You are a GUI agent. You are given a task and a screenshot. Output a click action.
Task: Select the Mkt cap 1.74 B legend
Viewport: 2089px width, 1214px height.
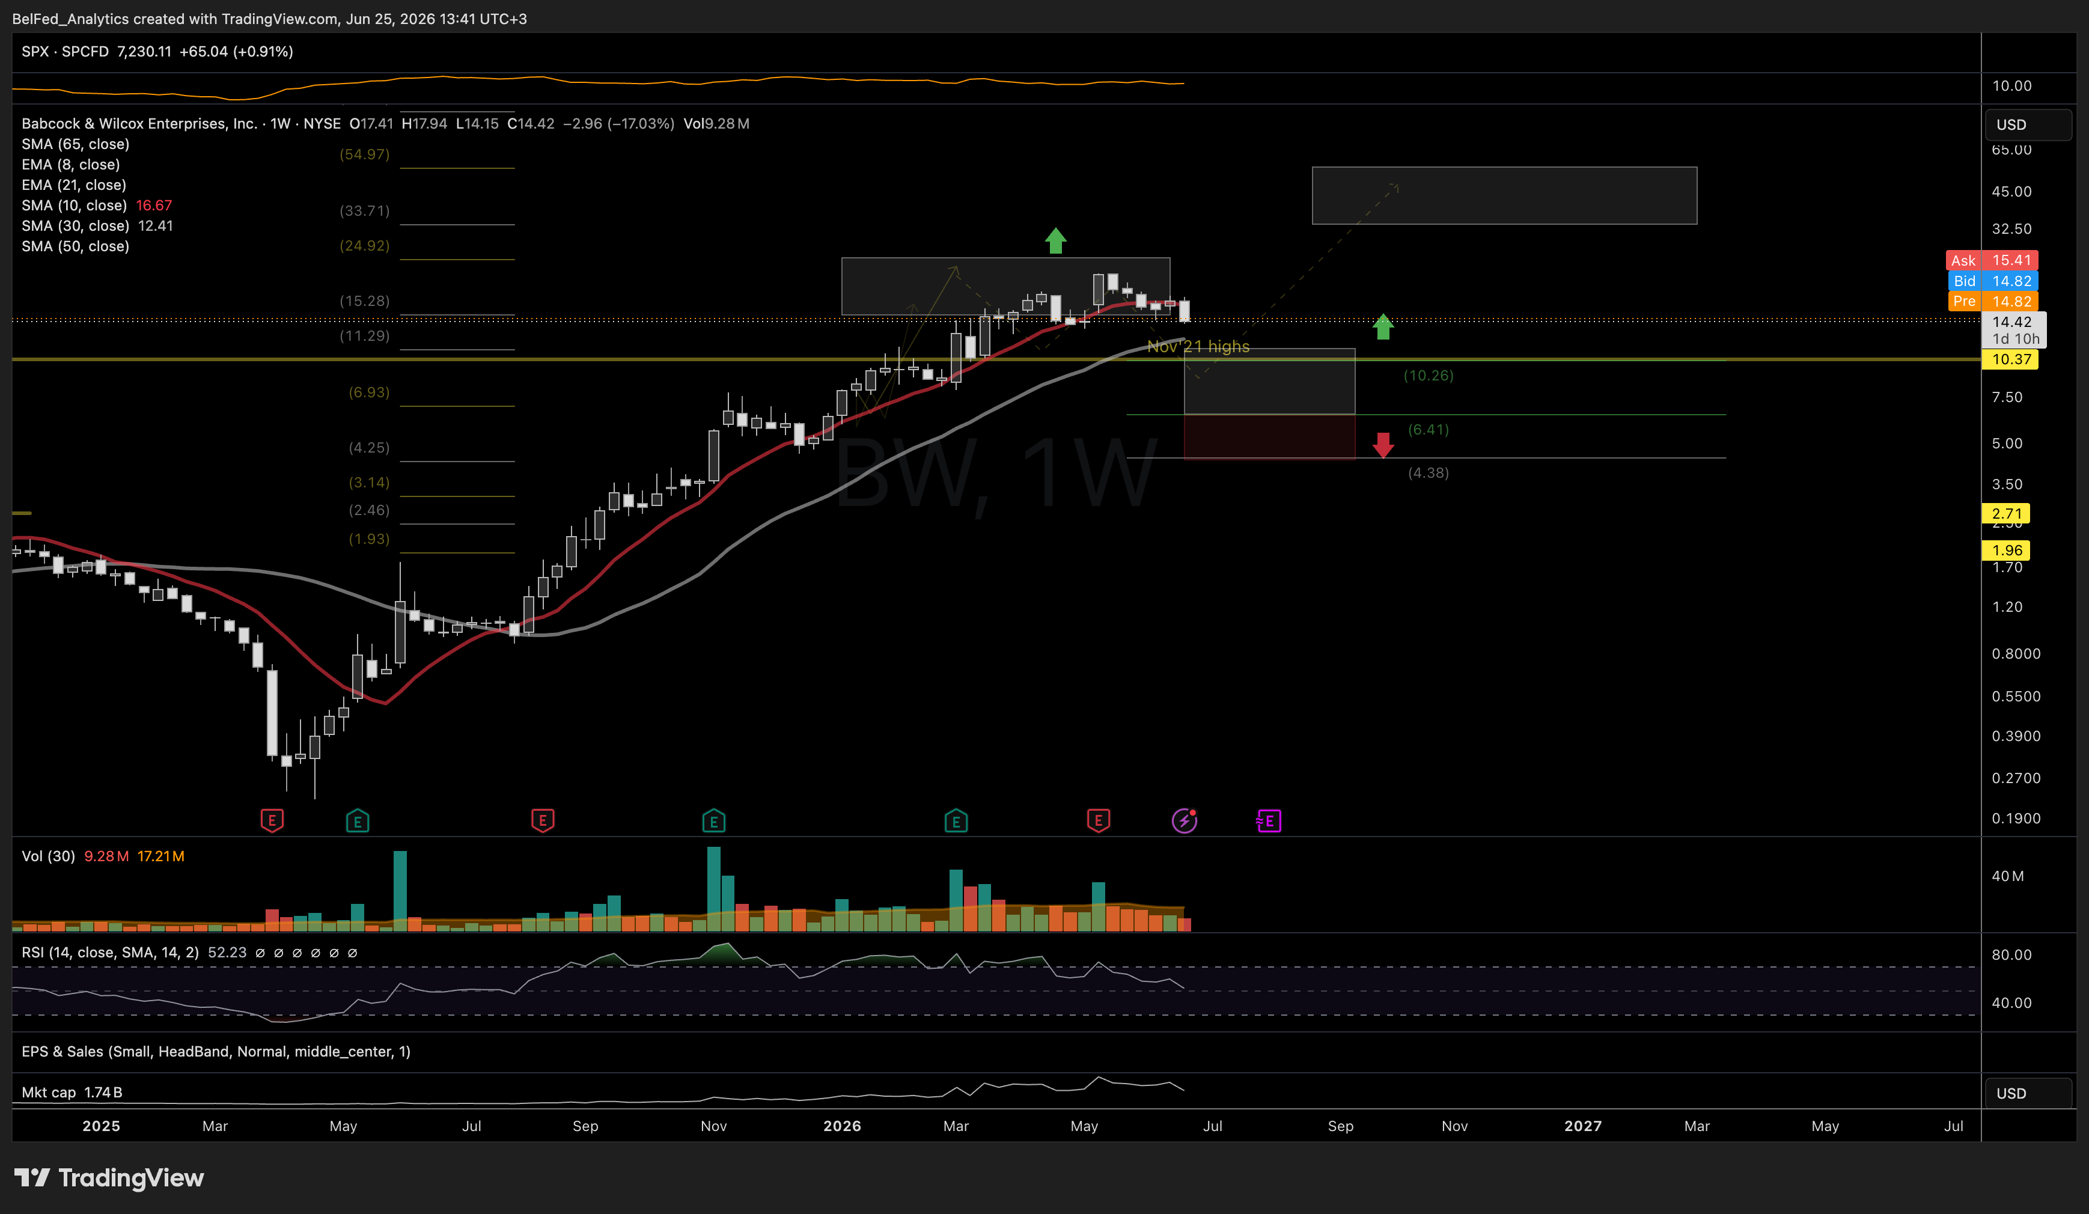pyautogui.click(x=72, y=1092)
